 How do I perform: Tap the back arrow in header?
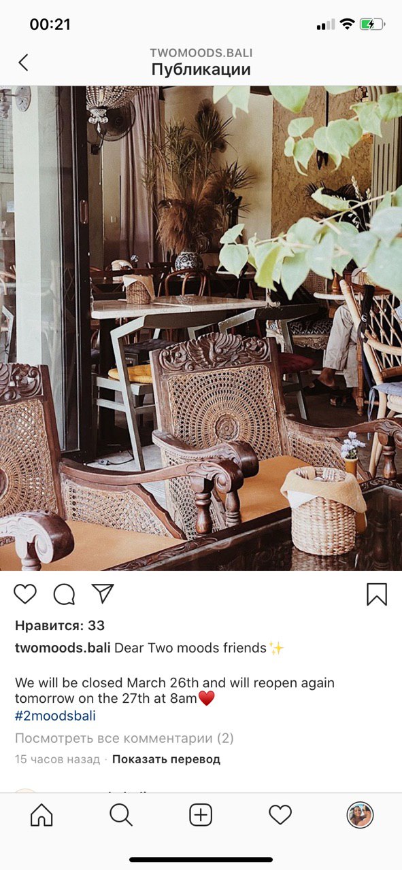tap(23, 63)
